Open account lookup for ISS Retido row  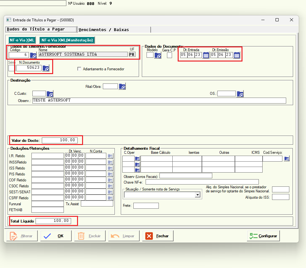point(110,168)
